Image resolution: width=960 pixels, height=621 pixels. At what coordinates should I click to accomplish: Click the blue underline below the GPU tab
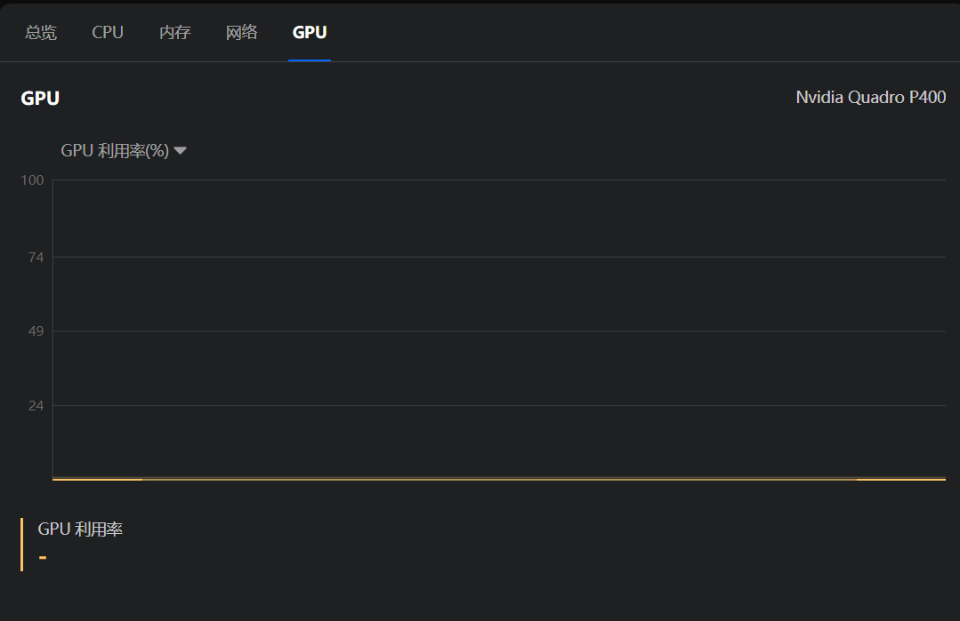(x=310, y=60)
